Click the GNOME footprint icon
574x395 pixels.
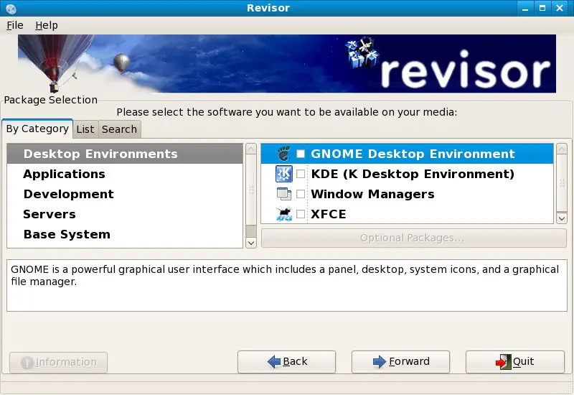[x=283, y=154]
